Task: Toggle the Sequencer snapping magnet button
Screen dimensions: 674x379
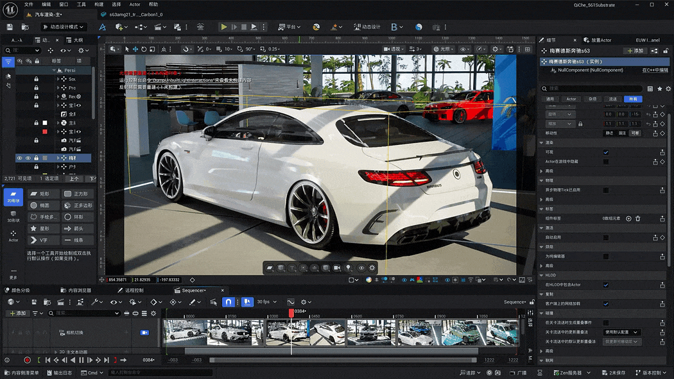Action: click(229, 302)
